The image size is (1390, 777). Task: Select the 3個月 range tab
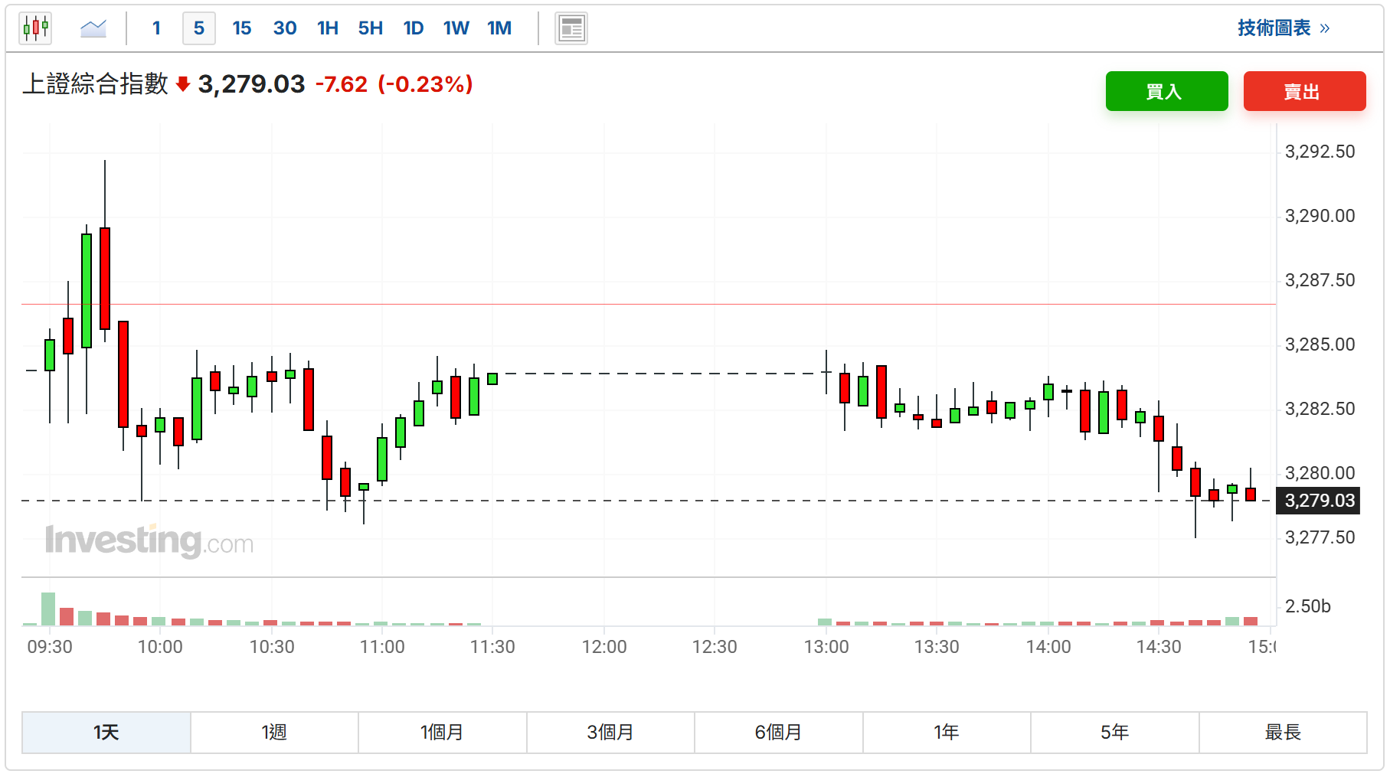610,733
